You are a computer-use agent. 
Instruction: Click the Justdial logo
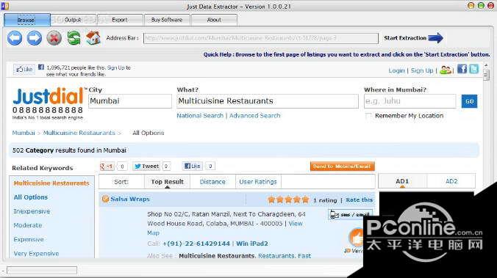click(x=48, y=97)
